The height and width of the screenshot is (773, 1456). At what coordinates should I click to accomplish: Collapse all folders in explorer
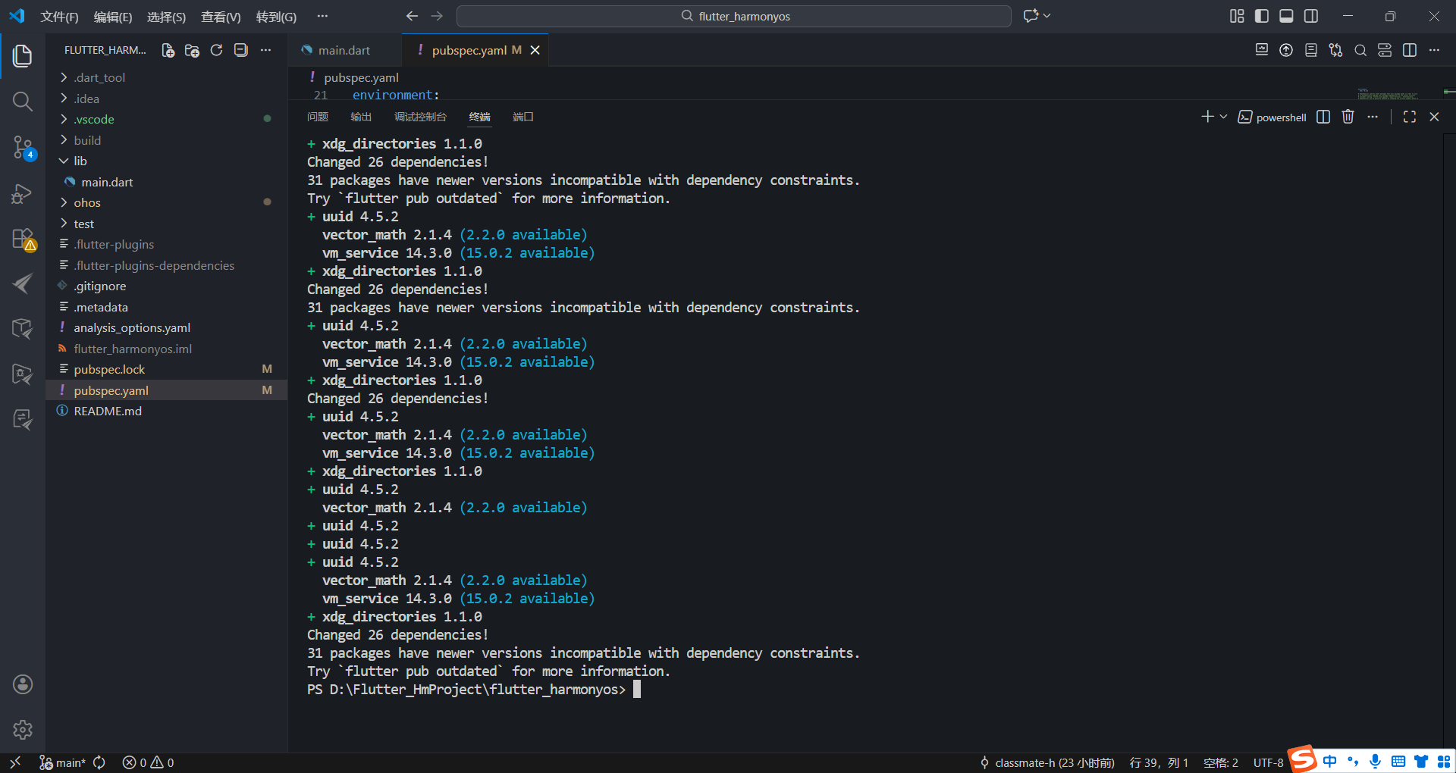coord(240,50)
